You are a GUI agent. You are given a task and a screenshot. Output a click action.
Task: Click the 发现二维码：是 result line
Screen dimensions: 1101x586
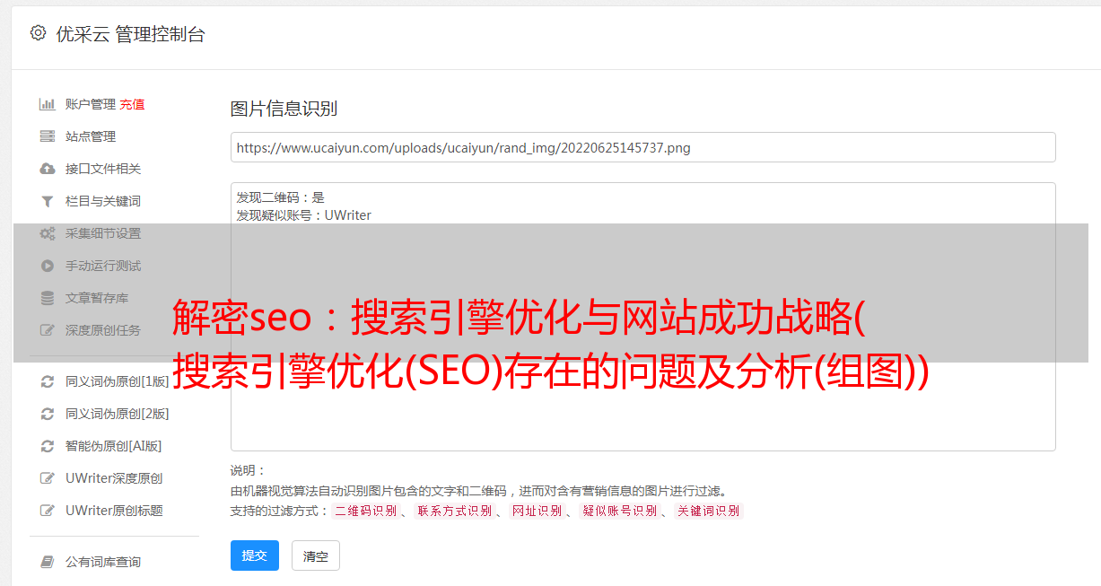point(280,197)
